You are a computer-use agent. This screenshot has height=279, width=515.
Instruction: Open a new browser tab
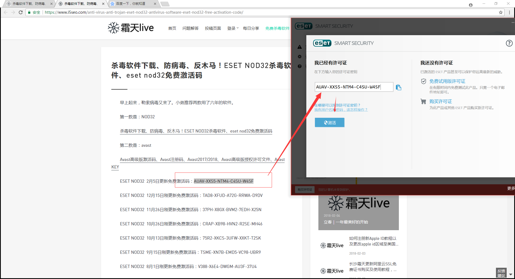click(x=165, y=4)
